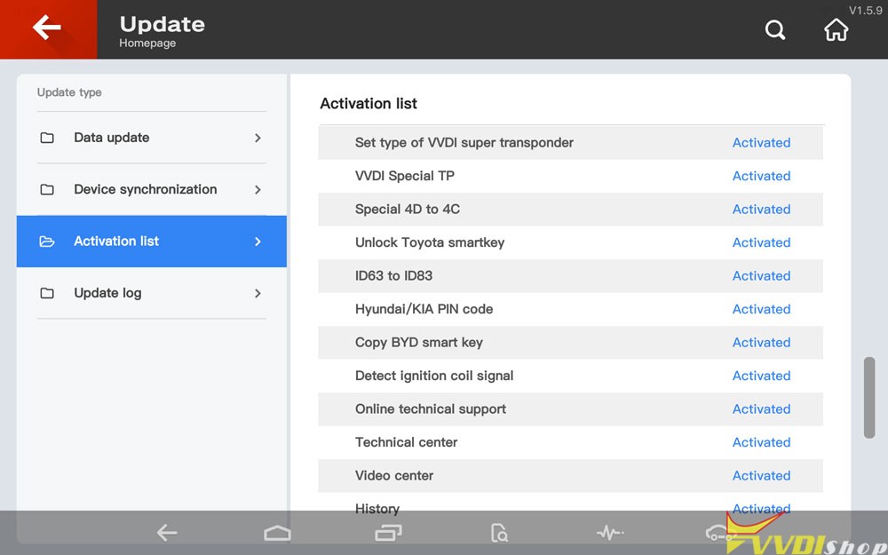The width and height of the screenshot is (888, 555).
Task: Go to home via house icon
Action: pyautogui.click(x=836, y=29)
